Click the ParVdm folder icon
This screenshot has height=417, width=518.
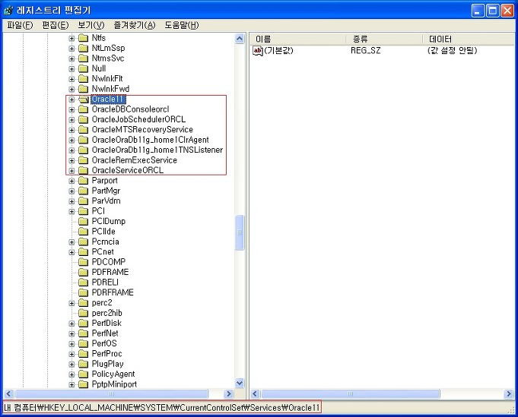tap(83, 201)
